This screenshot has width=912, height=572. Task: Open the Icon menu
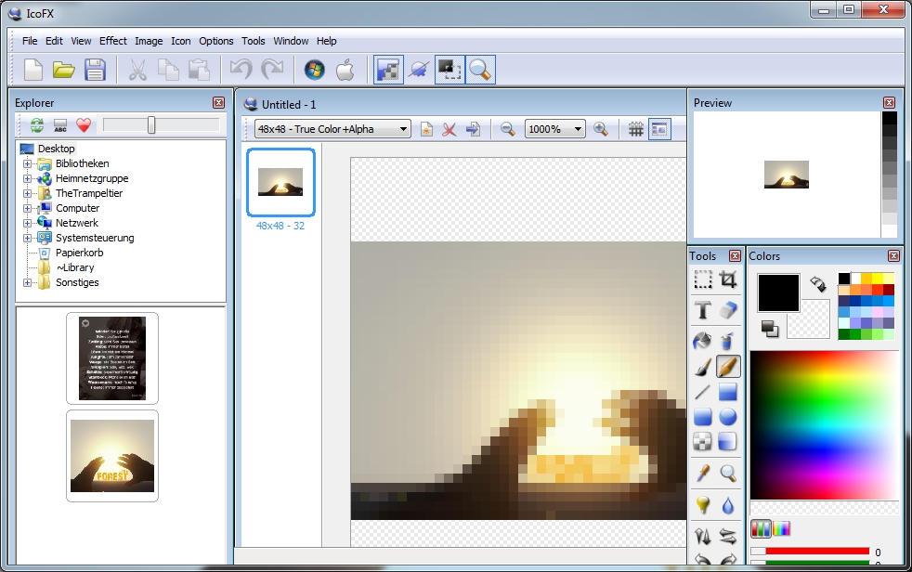click(180, 41)
